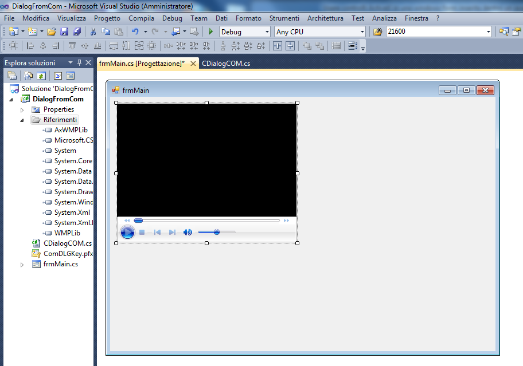
Task: Select the CDialogCOM.cs file in the tree
Action: pos(67,243)
